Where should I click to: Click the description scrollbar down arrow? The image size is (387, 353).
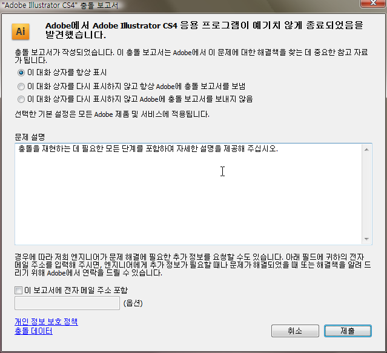[366, 239]
